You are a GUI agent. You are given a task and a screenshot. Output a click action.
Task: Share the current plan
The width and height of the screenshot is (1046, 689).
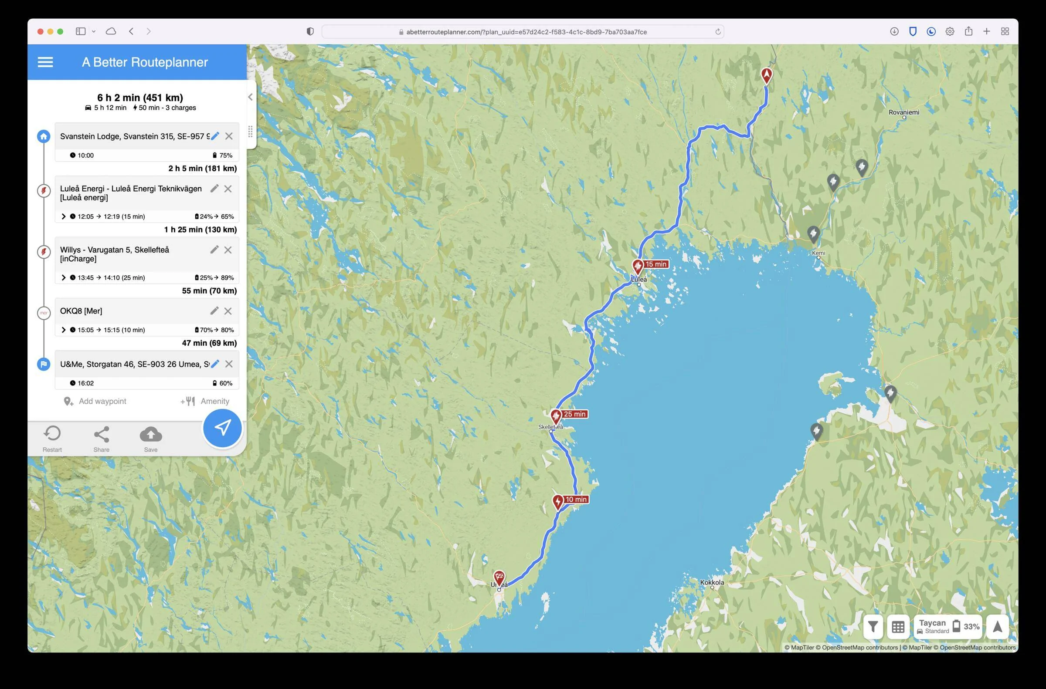102,439
